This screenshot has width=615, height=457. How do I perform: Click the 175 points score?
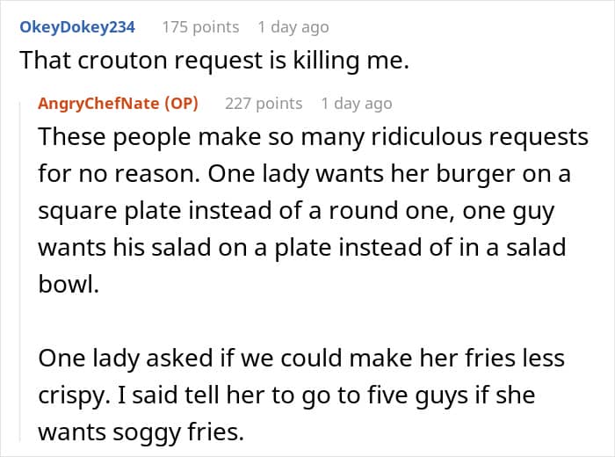click(200, 27)
